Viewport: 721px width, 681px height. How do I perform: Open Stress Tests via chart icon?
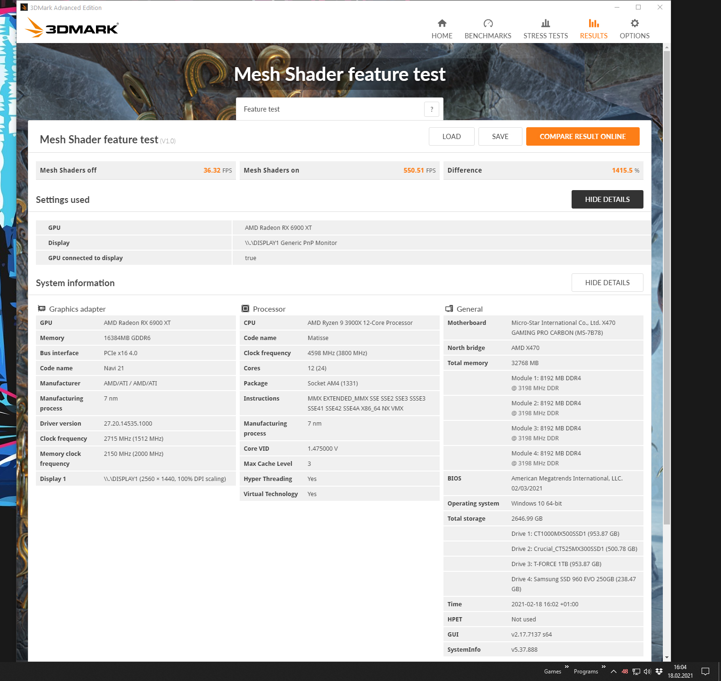[x=546, y=23]
